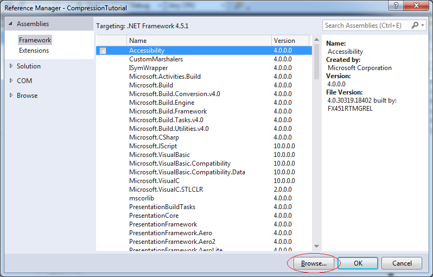The width and height of the screenshot is (433, 277).
Task: Click the assembly list scrollbar thumb
Action: pos(316,61)
